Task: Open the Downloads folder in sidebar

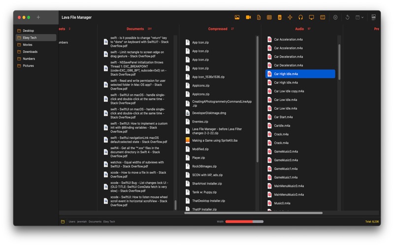Action: click(x=30, y=52)
